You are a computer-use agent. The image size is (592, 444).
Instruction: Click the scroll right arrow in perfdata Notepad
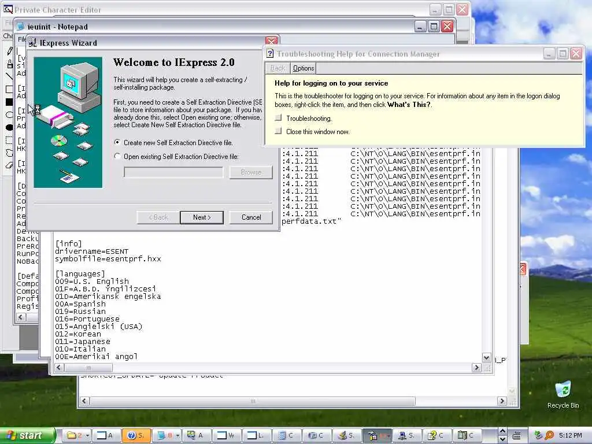point(476,367)
